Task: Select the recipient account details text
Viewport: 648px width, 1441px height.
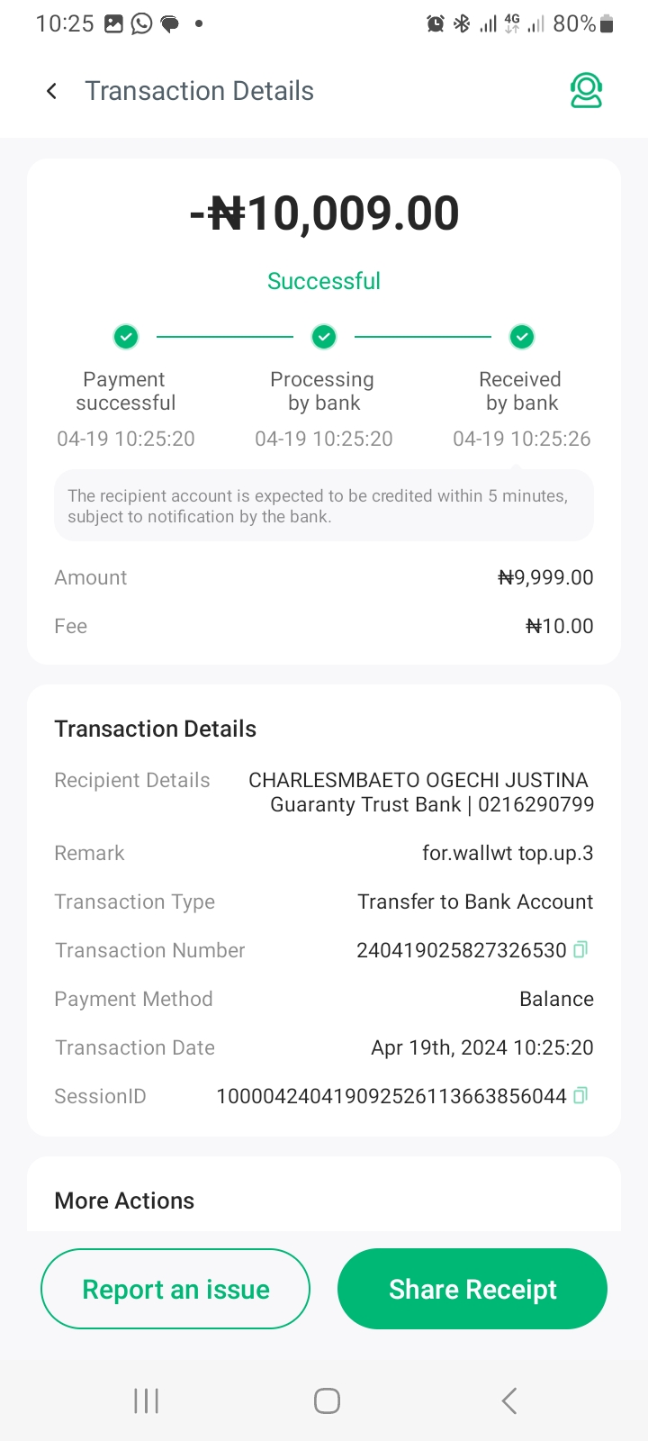Action: (421, 793)
